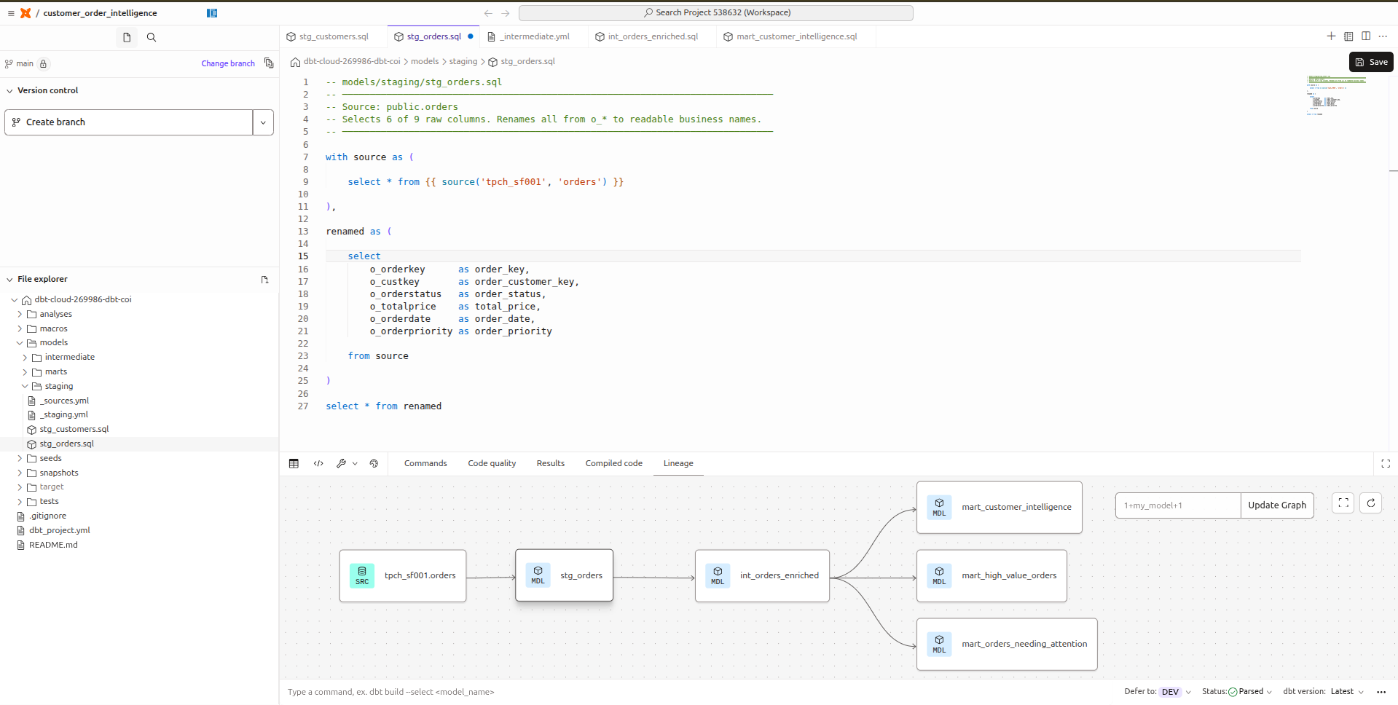
Task: Open the Compiled code tab
Action: tap(614, 463)
